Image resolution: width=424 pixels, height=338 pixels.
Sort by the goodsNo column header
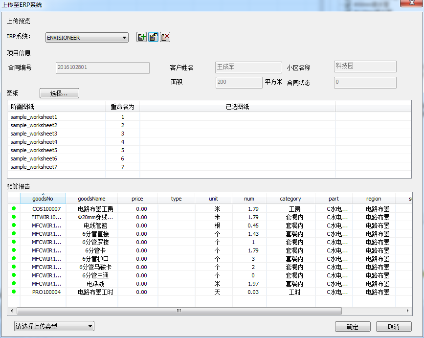(x=43, y=199)
